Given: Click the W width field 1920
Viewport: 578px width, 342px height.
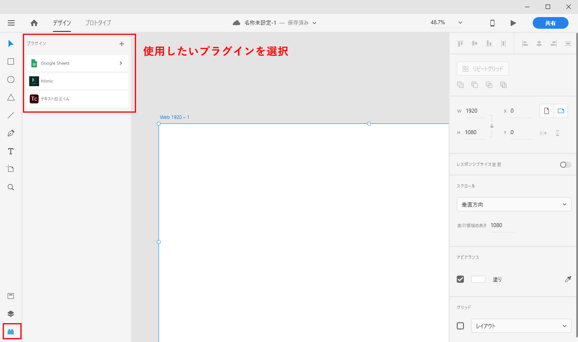Looking at the screenshot, I should [475, 111].
